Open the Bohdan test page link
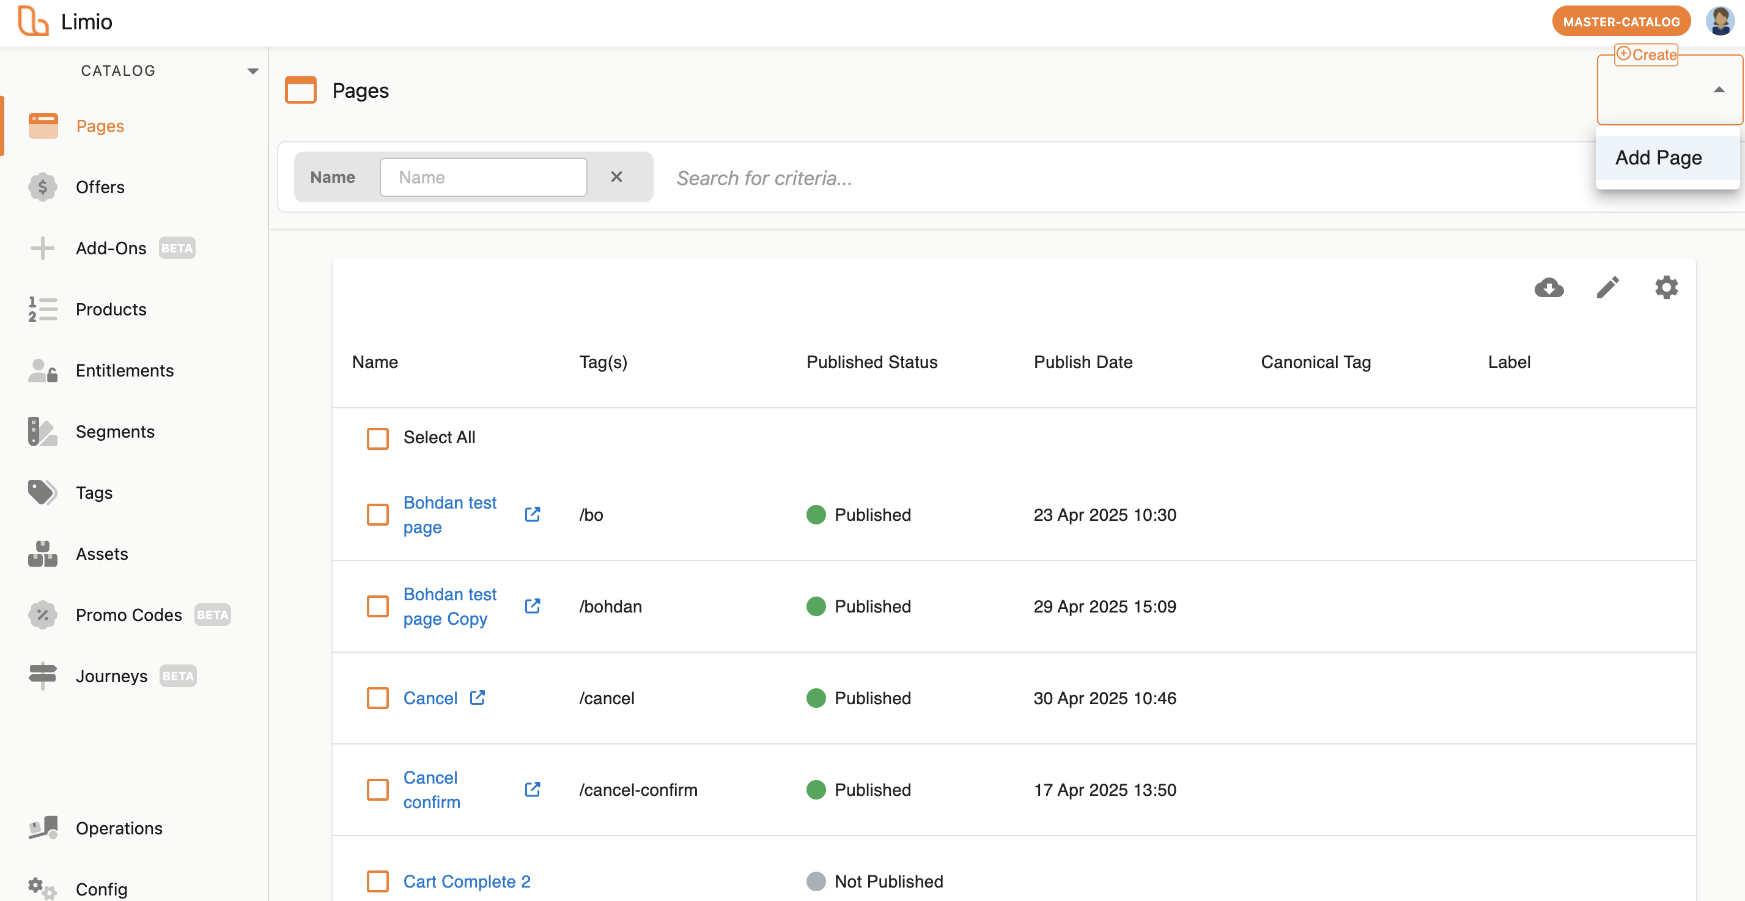The width and height of the screenshot is (1745, 901). coord(450,515)
